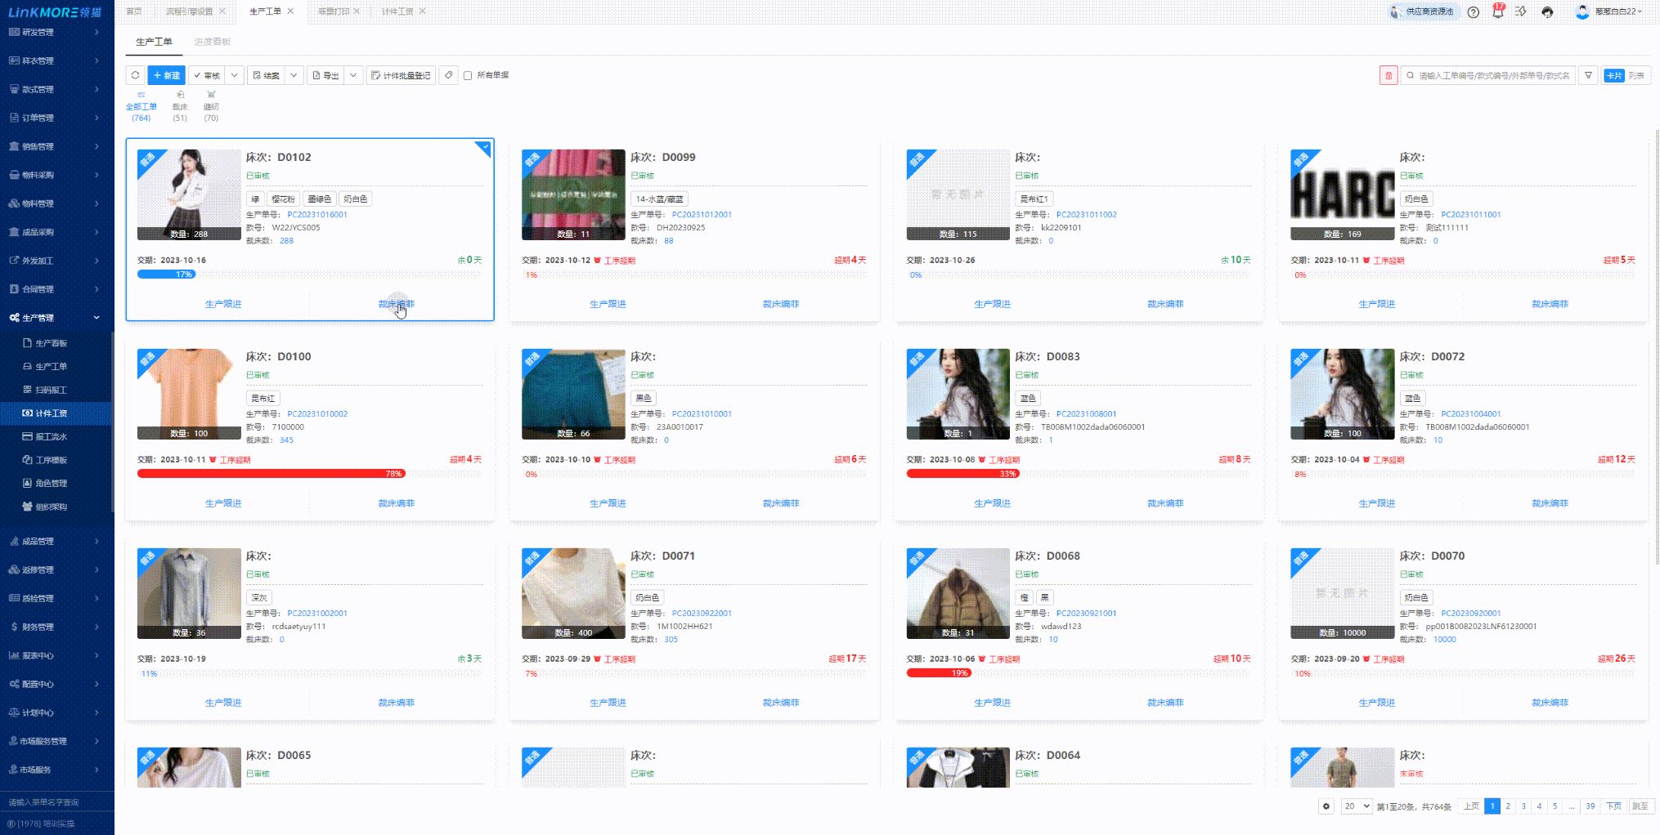Open 报工流水 in the sidebar
1660x835 pixels.
point(51,436)
